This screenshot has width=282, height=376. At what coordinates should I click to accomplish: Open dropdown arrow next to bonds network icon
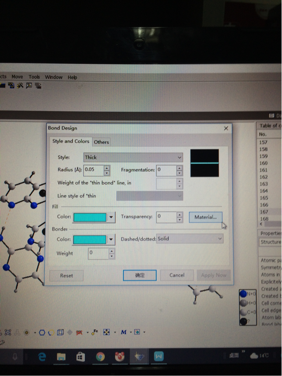[88, 332]
